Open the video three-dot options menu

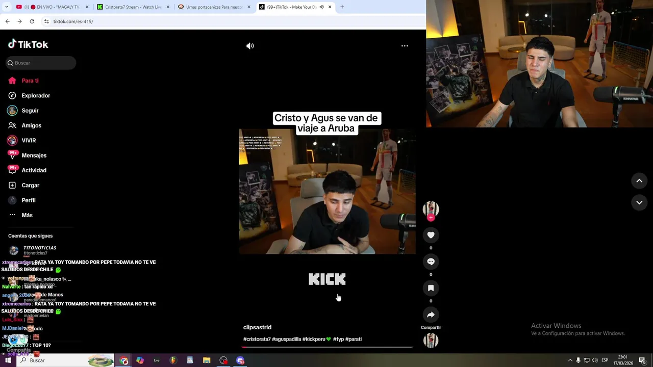tap(405, 46)
